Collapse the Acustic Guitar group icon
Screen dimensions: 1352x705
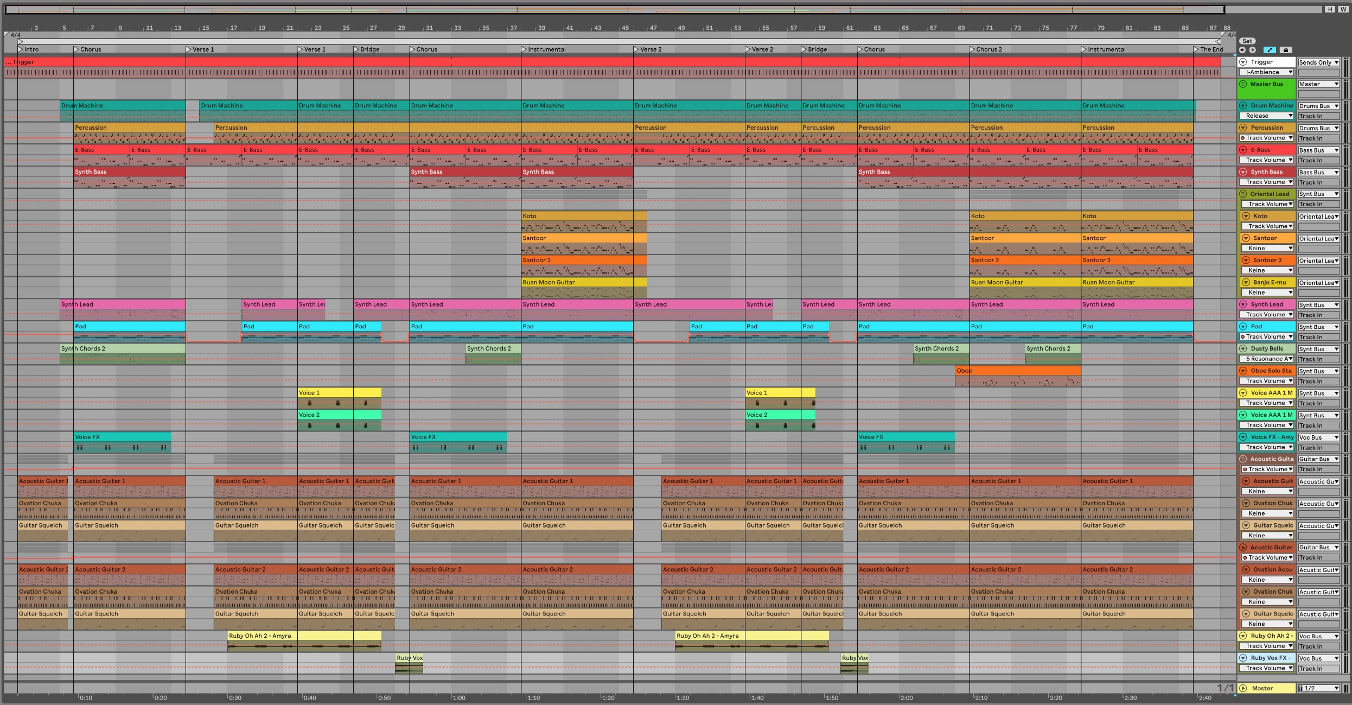coord(1243,548)
